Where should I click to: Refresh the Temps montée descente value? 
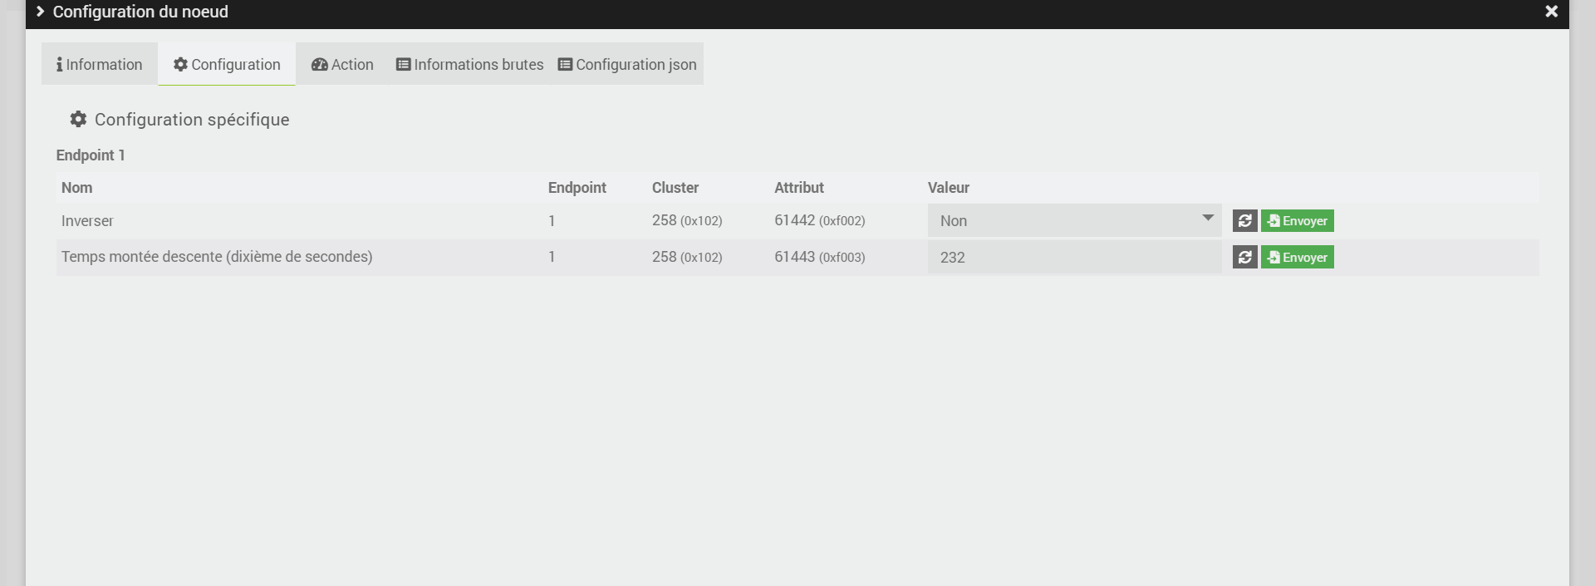click(x=1244, y=258)
